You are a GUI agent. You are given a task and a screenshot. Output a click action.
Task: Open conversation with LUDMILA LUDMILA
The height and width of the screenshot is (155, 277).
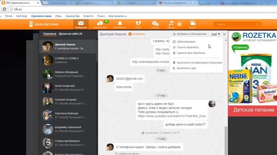pyautogui.click(x=68, y=60)
